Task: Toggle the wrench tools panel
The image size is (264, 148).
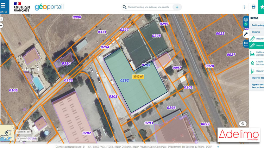Action: pyautogui.click(x=246, y=34)
